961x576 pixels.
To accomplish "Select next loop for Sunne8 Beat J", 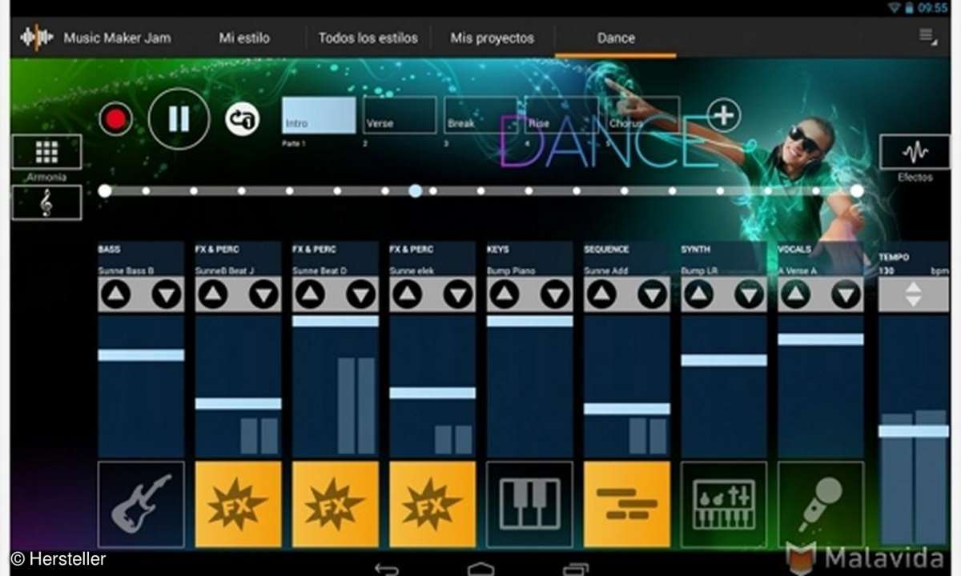I will coord(263,295).
